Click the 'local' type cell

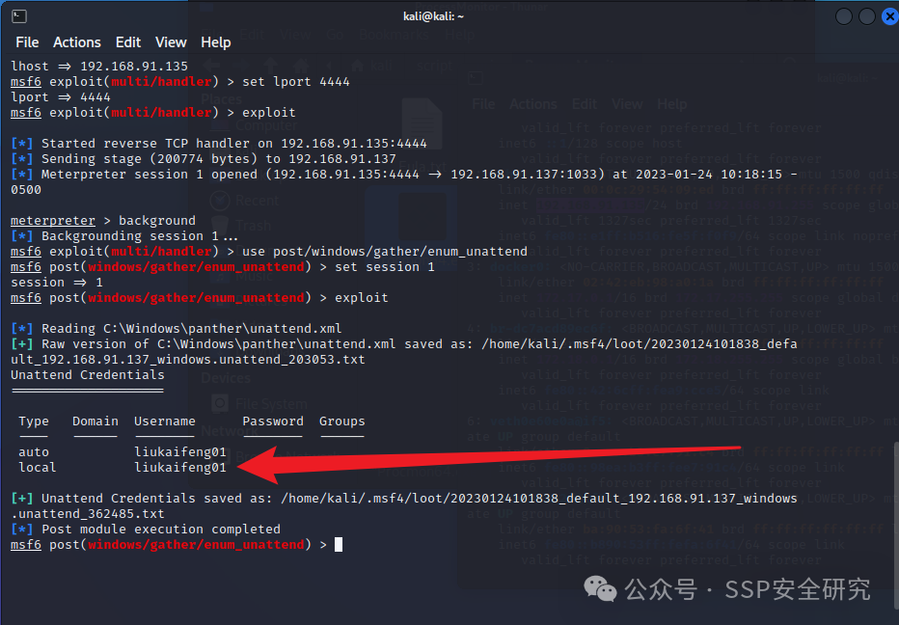pyautogui.click(x=38, y=468)
